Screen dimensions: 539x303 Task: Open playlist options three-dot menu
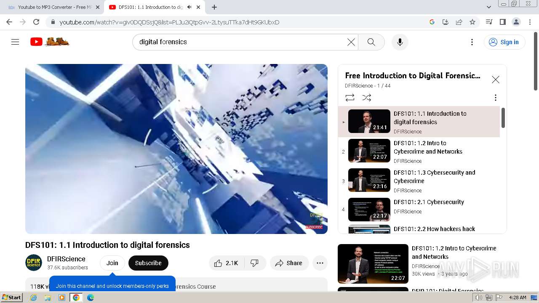496,98
